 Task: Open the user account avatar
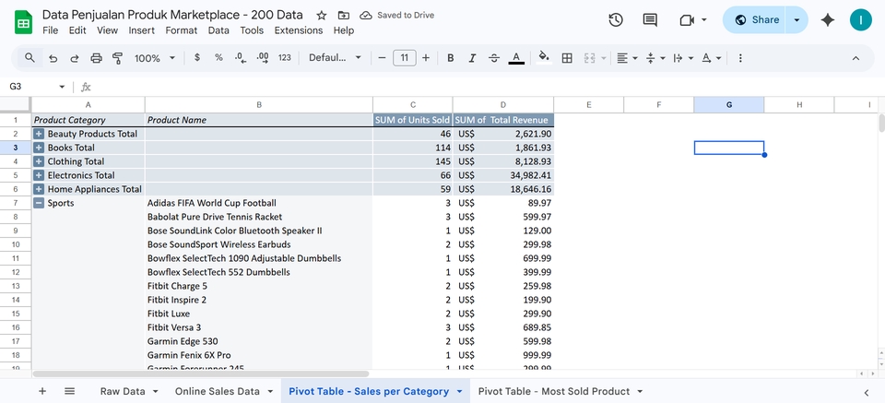(861, 19)
